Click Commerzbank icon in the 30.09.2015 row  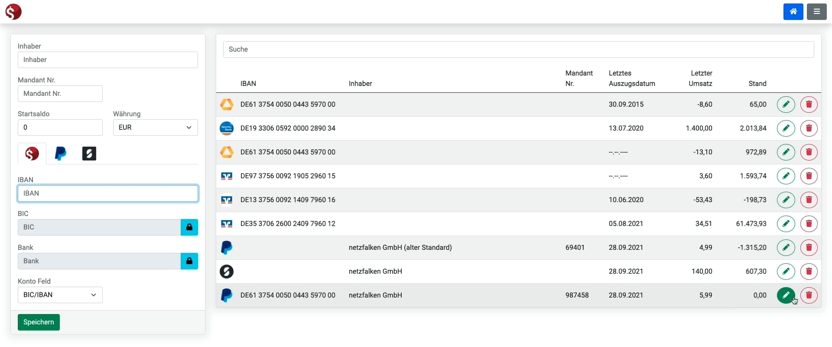227,105
